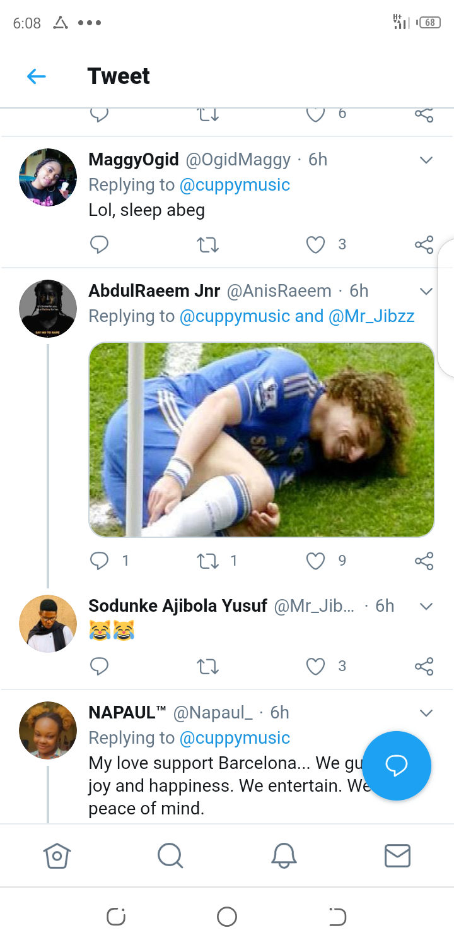Image resolution: width=454 pixels, height=947 pixels.
Task: Share MaggyOgid's tweet
Action: (x=424, y=244)
